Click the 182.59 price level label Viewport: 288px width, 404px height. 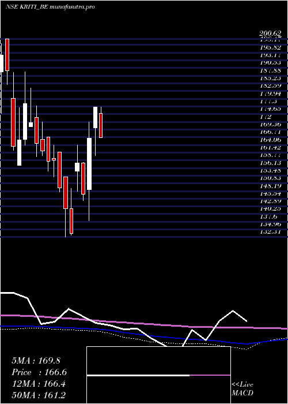(x=270, y=85)
